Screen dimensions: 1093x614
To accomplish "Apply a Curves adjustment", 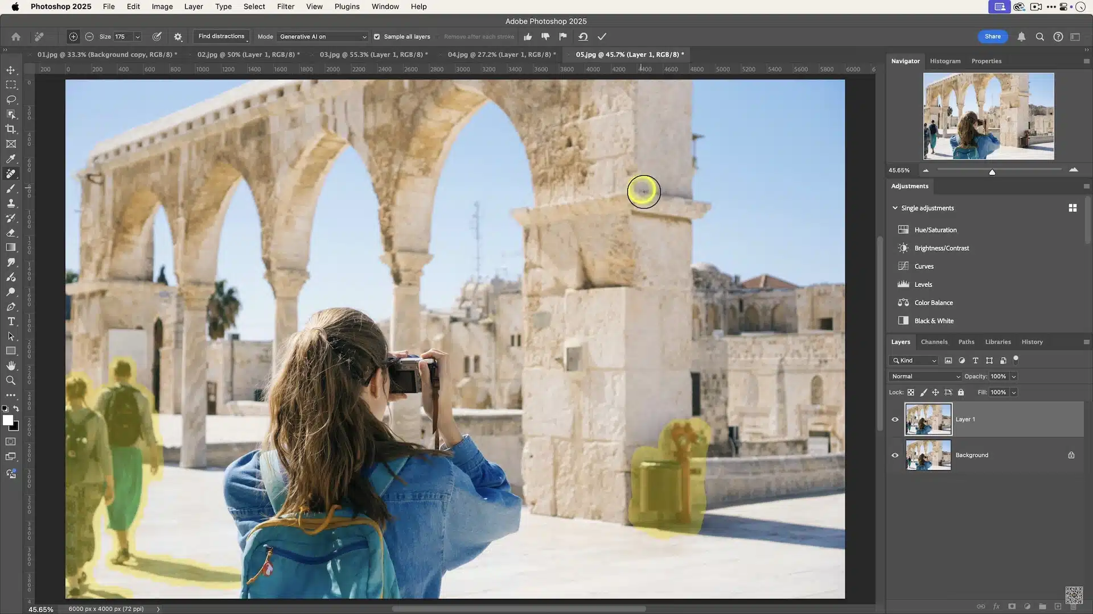I will tap(923, 266).
